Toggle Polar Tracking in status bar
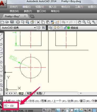Screen dimensions: 97x112 [62, 110]
